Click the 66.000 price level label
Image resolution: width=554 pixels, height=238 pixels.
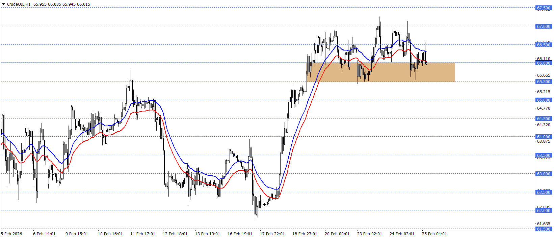tap(544, 63)
